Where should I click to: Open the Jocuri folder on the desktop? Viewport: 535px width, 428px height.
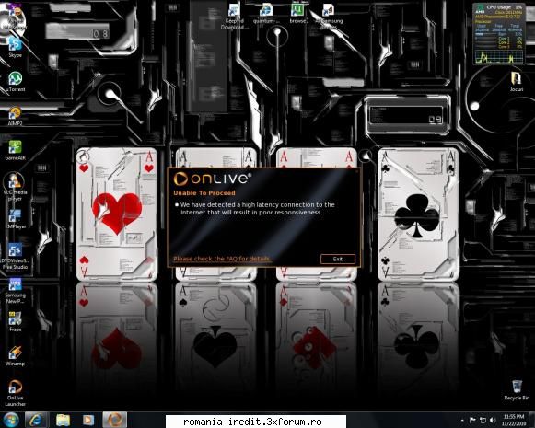[x=517, y=81]
